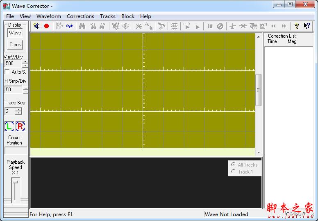
Task: Open the Waveform menu
Action: coord(48,16)
